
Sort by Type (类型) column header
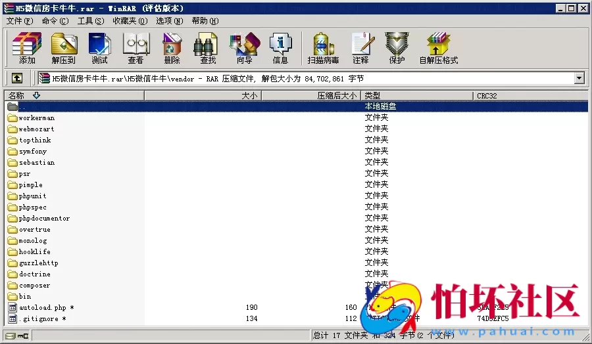point(417,96)
